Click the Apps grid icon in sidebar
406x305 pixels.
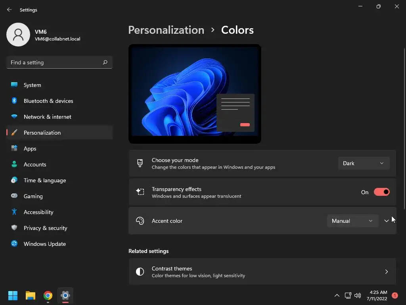14,148
